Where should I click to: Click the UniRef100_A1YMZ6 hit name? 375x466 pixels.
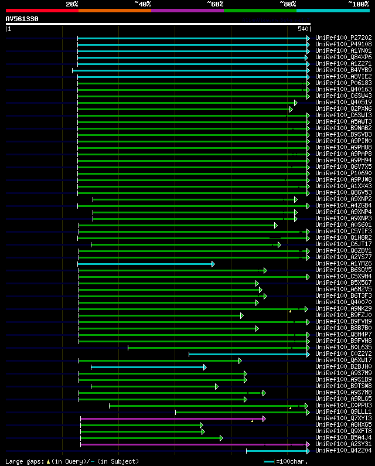pyautogui.click(x=343, y=264)
